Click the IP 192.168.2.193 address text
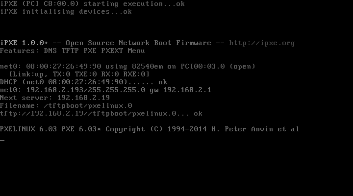353x196 pixels. coord(55,90)
